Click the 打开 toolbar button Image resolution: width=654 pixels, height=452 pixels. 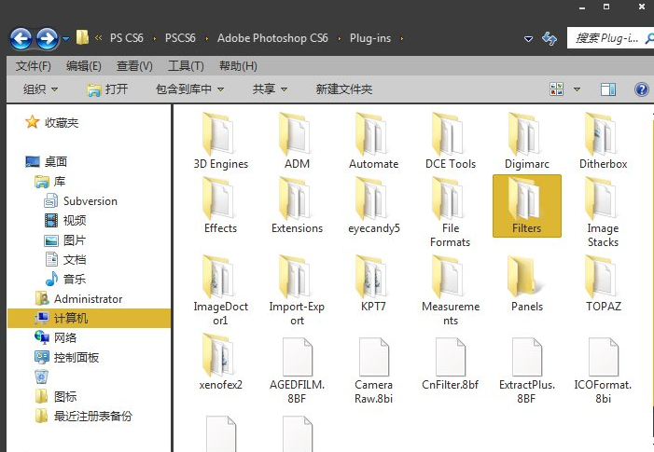[x=107, y=89]
